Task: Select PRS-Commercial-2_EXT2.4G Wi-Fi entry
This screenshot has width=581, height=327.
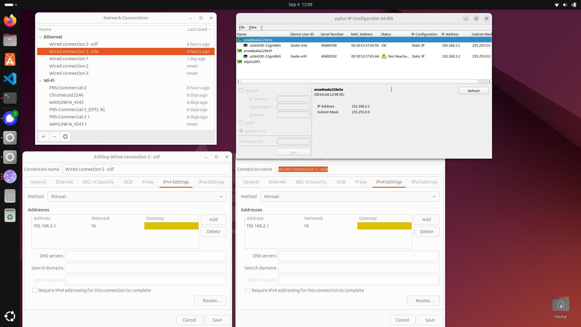Action: [x=126, y=110]
